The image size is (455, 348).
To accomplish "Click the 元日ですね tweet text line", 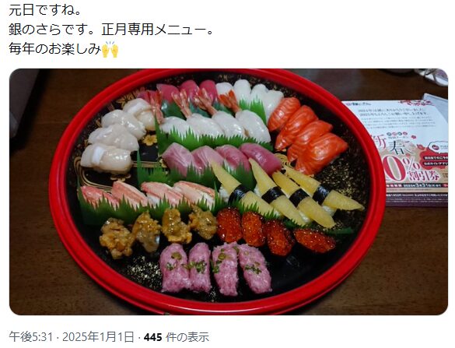I will 44,10.
